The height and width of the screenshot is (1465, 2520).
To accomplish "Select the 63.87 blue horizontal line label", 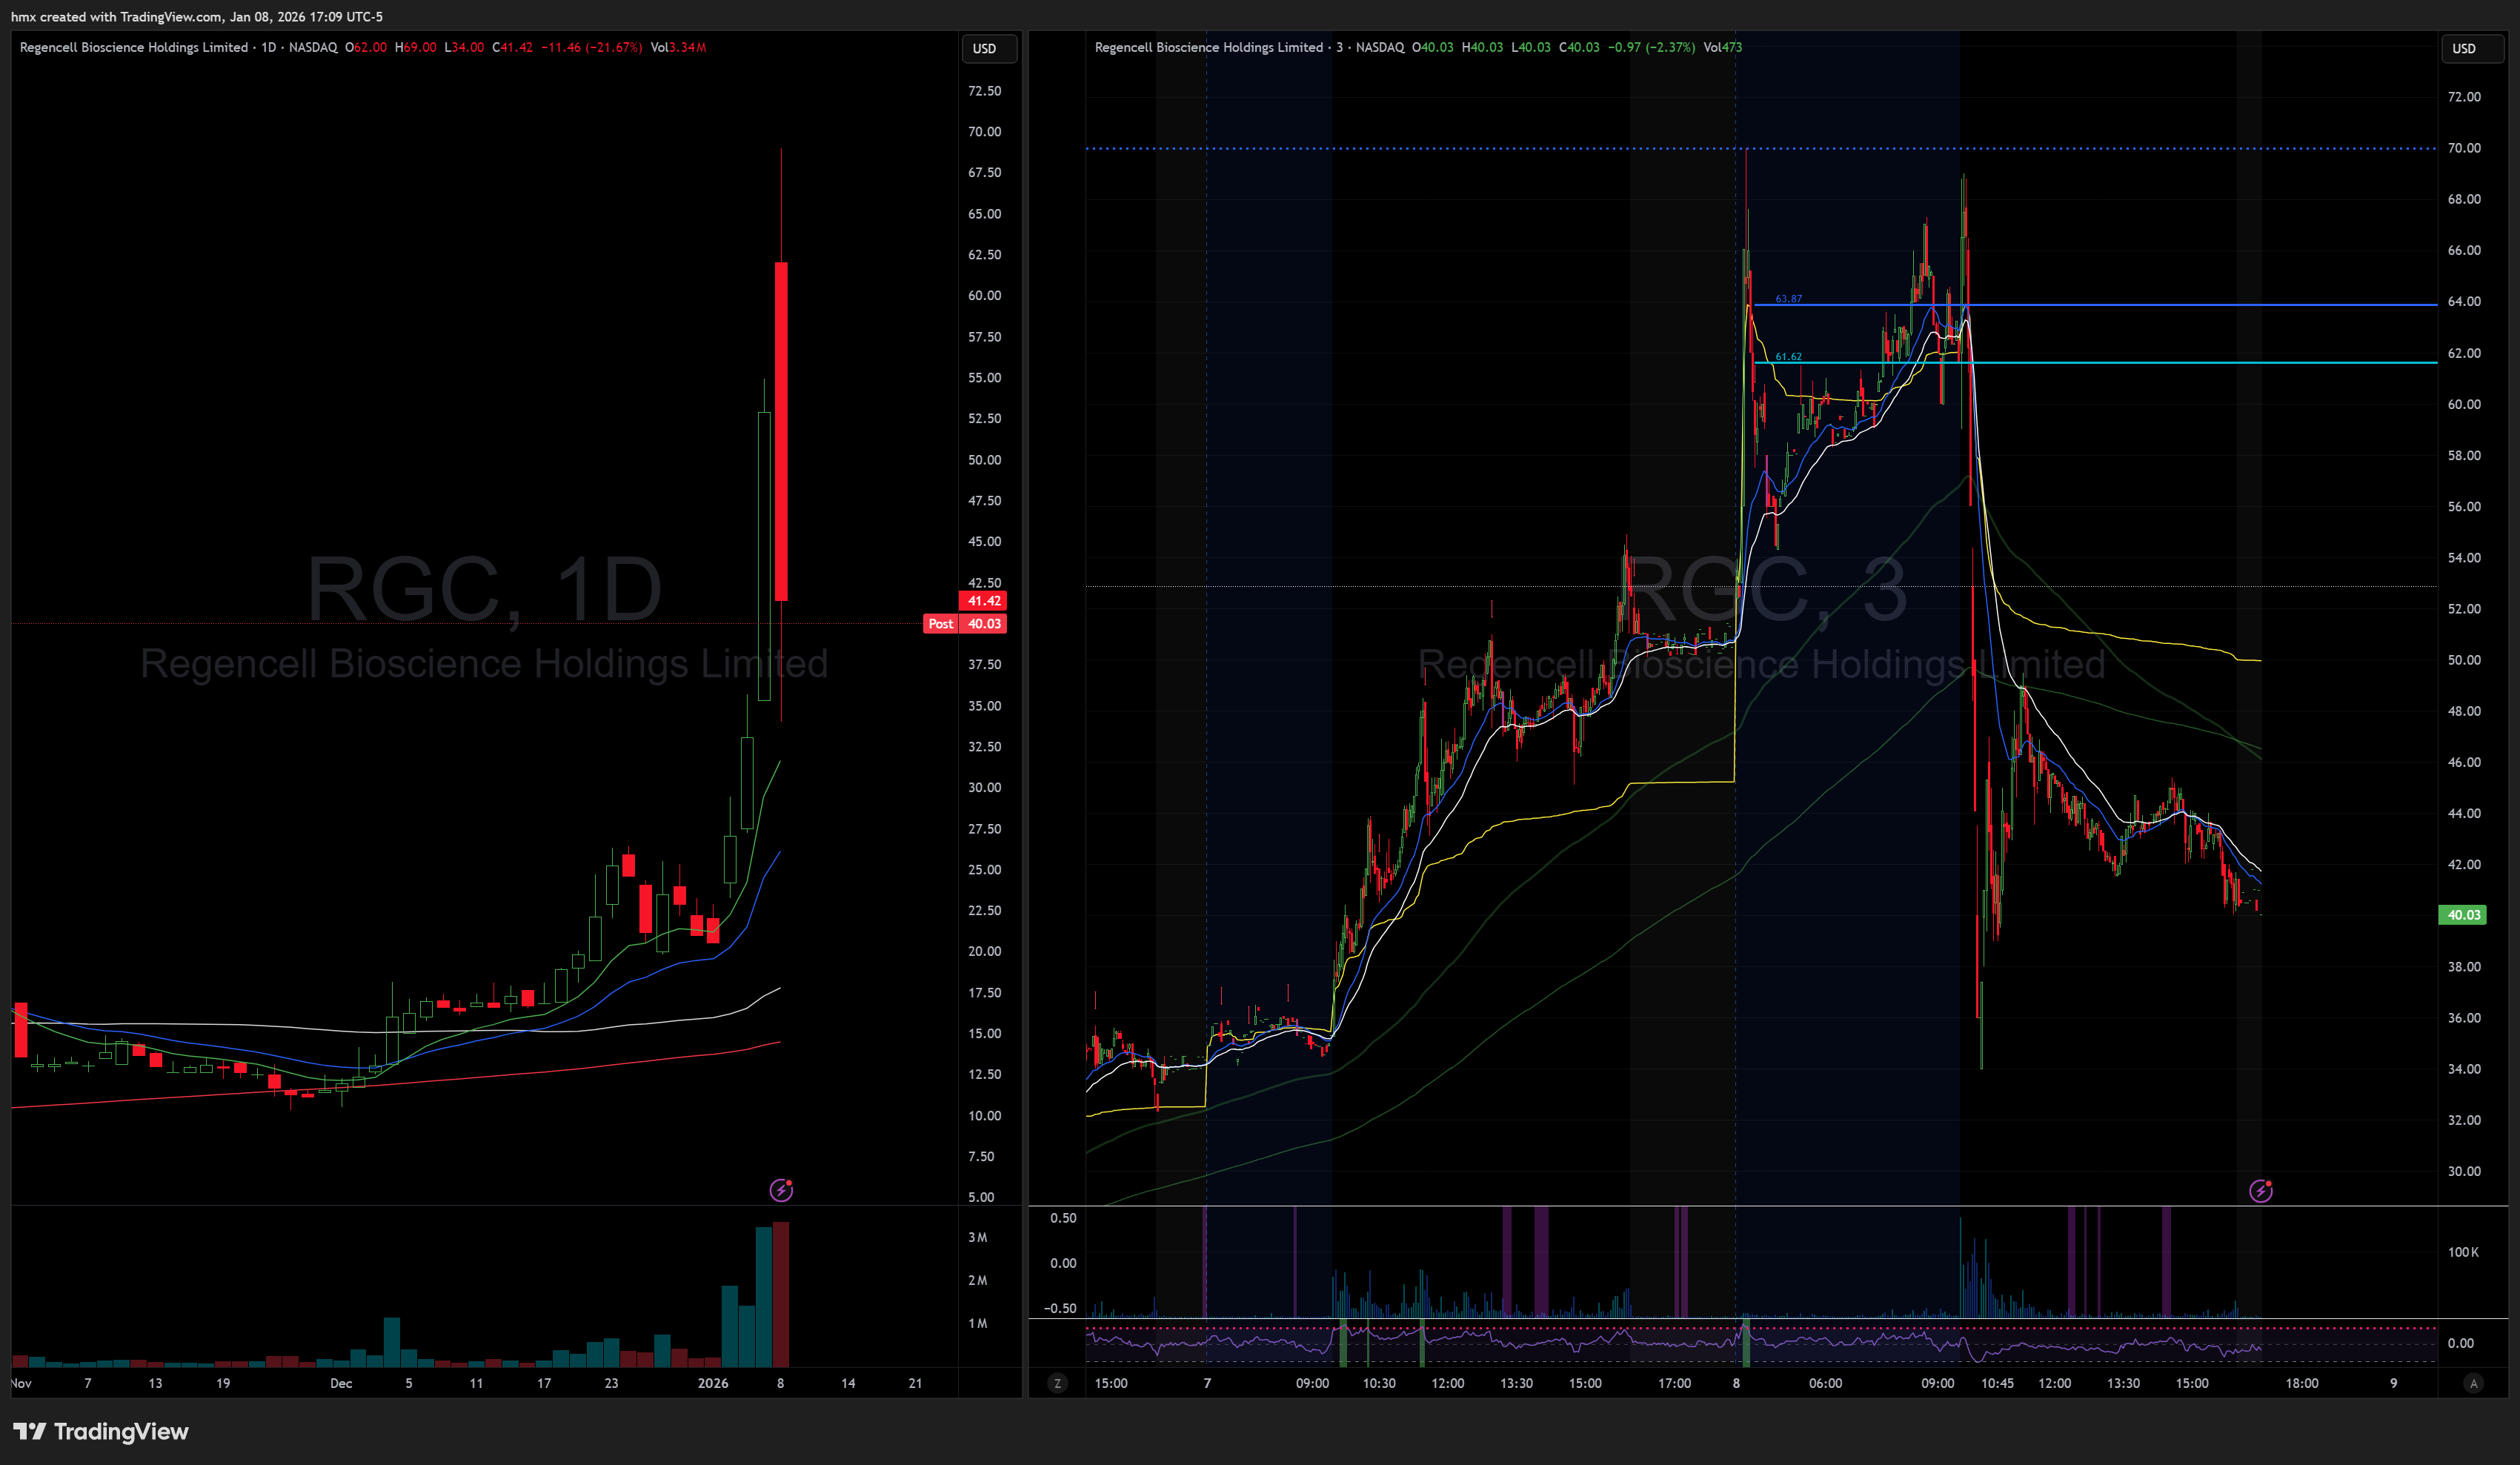I will coord(1788,299).
